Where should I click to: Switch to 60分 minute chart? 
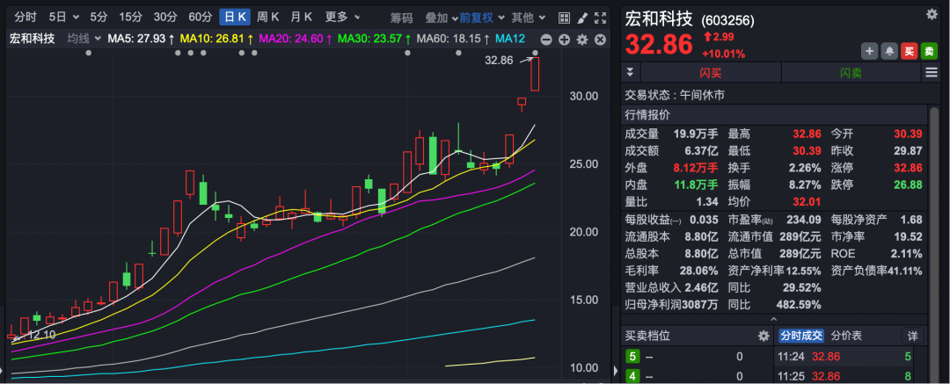[201, 17]
